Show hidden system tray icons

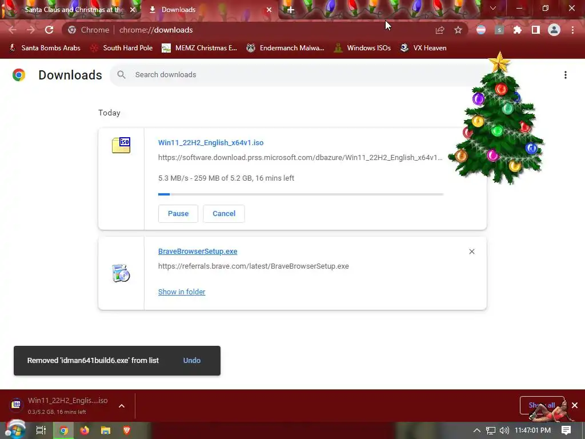coord(477,430)
